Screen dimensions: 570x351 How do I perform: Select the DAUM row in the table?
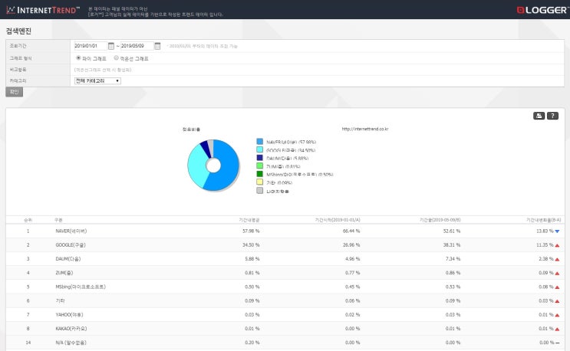point(285,259)
